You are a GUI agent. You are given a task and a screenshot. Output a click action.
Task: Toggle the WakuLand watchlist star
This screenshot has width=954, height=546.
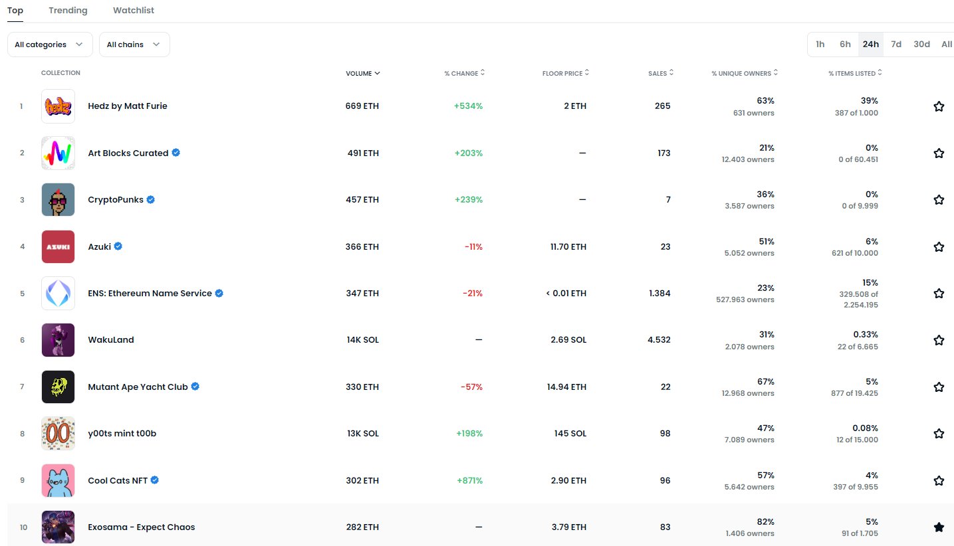click(x=939, y=340)
